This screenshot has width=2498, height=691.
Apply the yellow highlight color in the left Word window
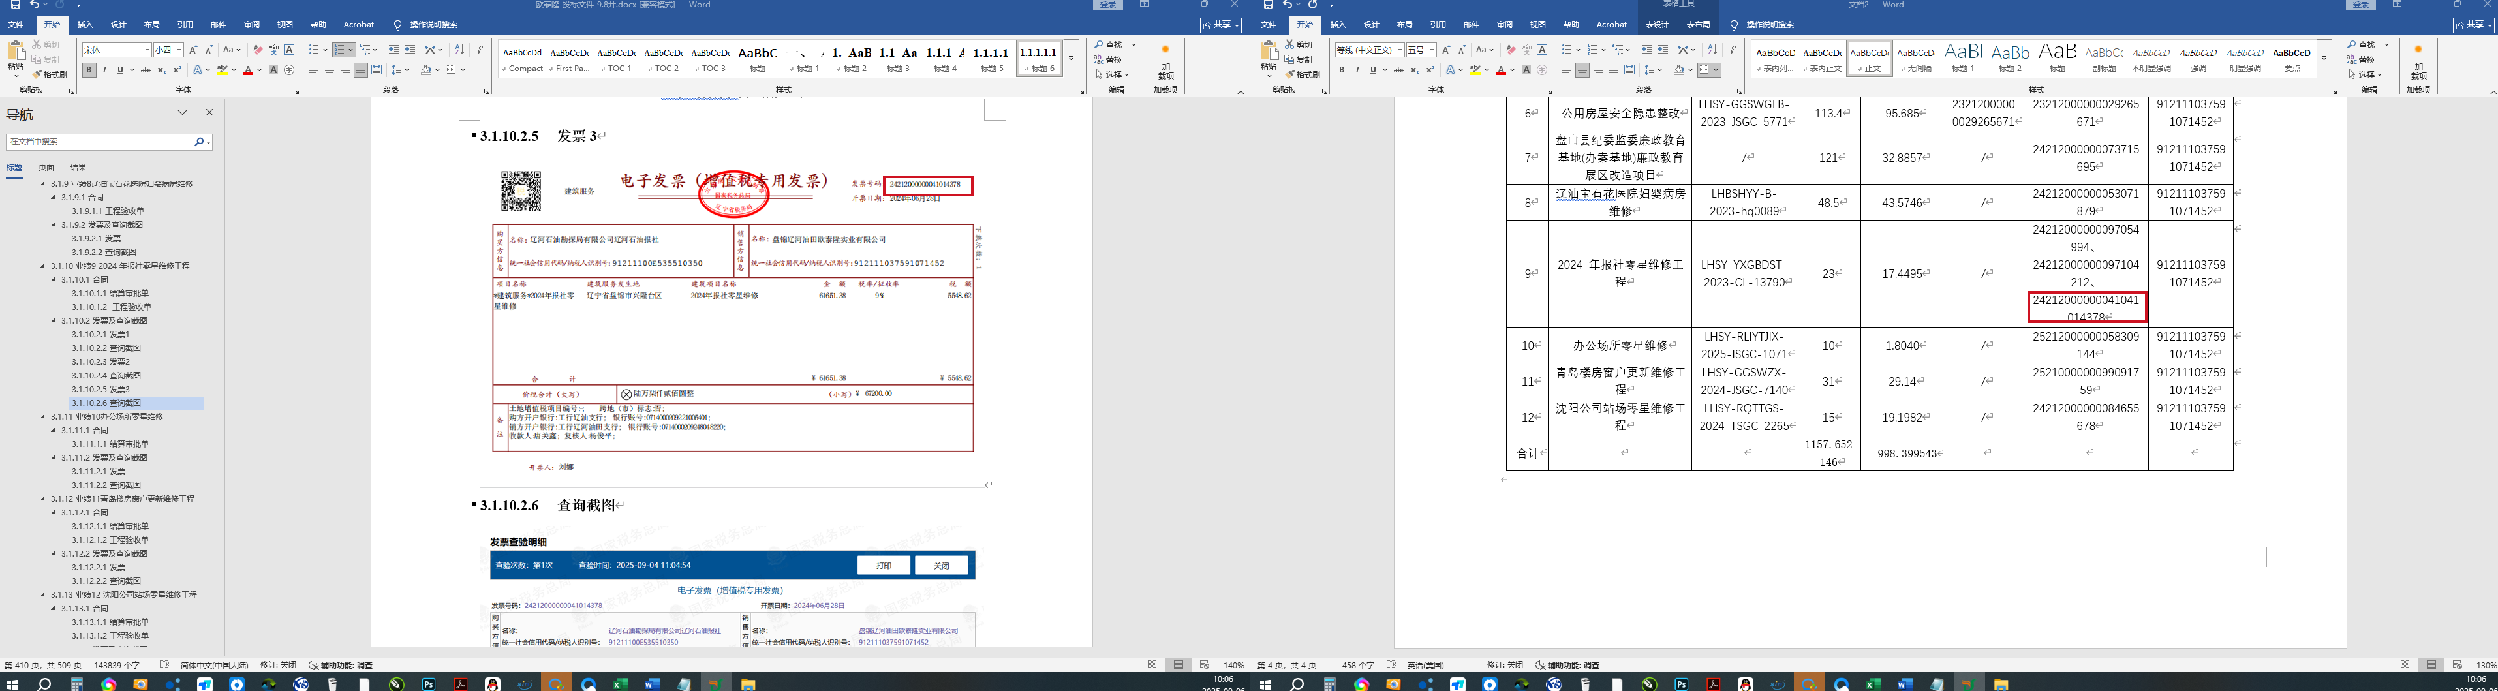pyautogui.click(x=222, y=70)
